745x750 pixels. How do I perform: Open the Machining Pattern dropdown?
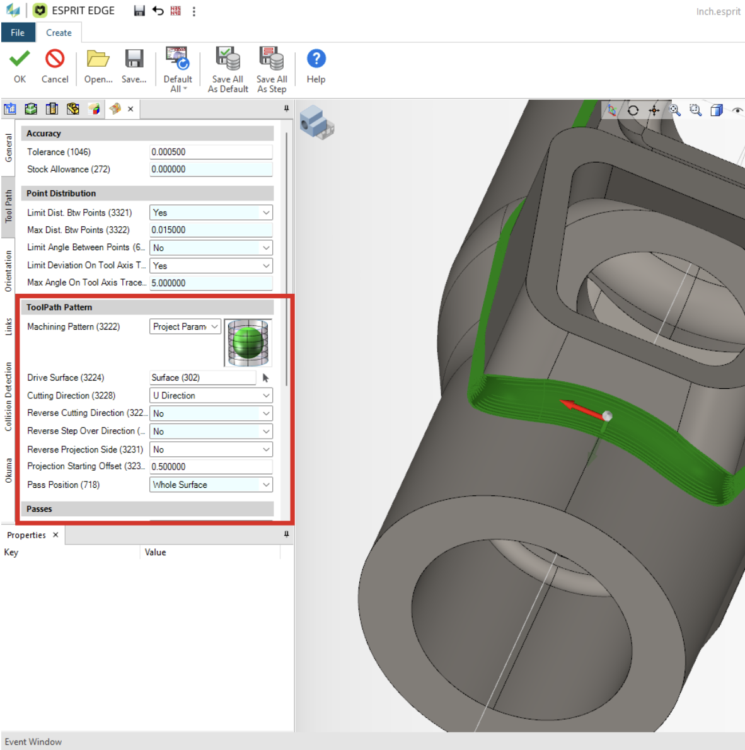[214, 326]
